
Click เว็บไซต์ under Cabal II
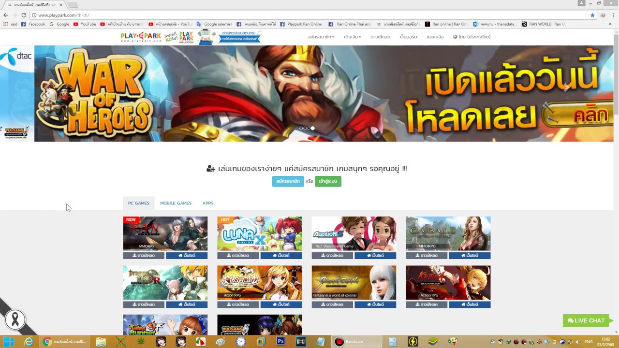coord(470,256)
